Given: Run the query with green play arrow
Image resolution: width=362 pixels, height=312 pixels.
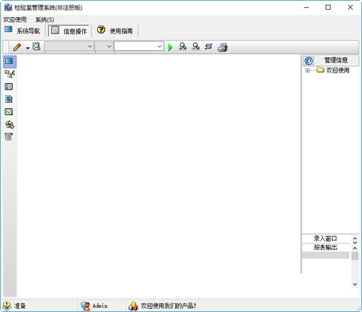Looking at the screenshot, I should (x=170, y=47).
